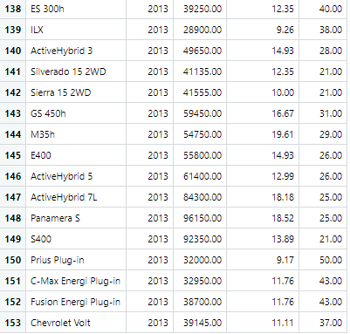Select row header 150
This screenshot has width=350, height=334.
click(x=13, y=260)
